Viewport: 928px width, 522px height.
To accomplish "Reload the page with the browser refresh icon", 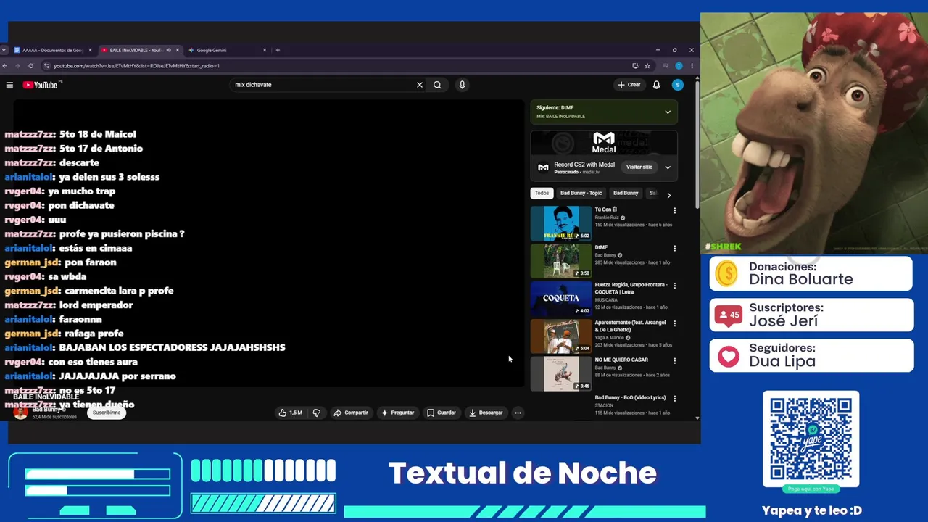I will 30,66.
